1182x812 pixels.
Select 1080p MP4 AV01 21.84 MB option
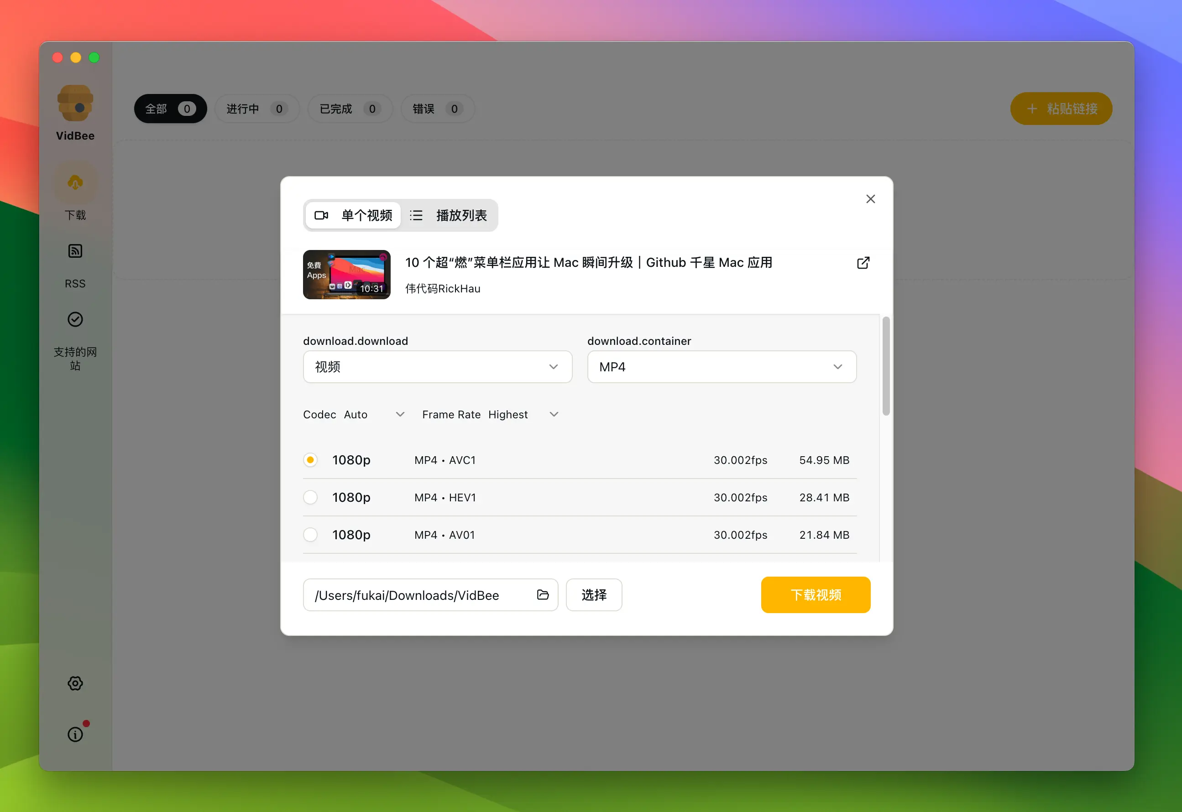310,535
